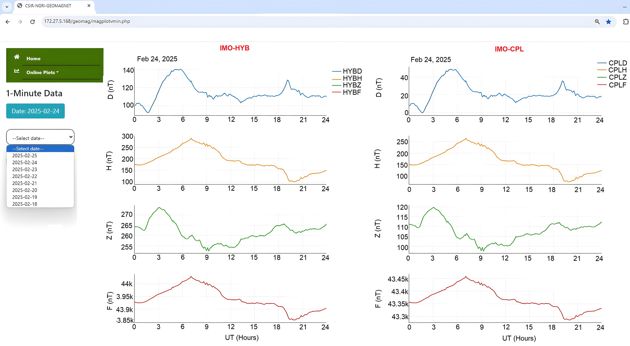This screenshot has height=346, width=630.
Task: Toggle HYBZ trace in legend
Action: coord(352,85)
